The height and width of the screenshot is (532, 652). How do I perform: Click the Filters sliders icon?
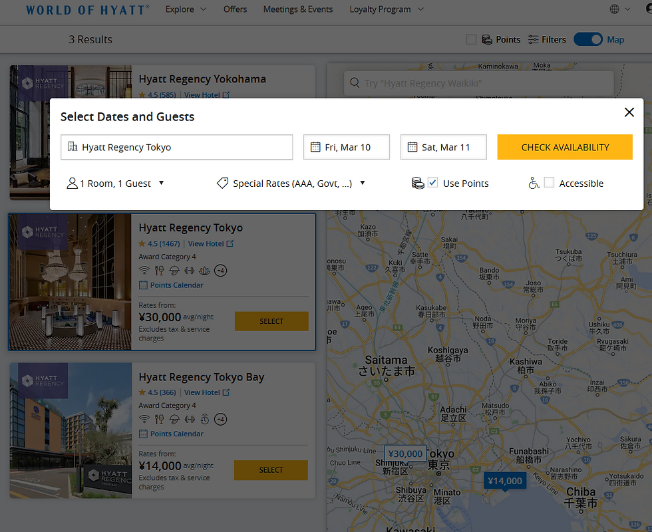click(533, 39)
